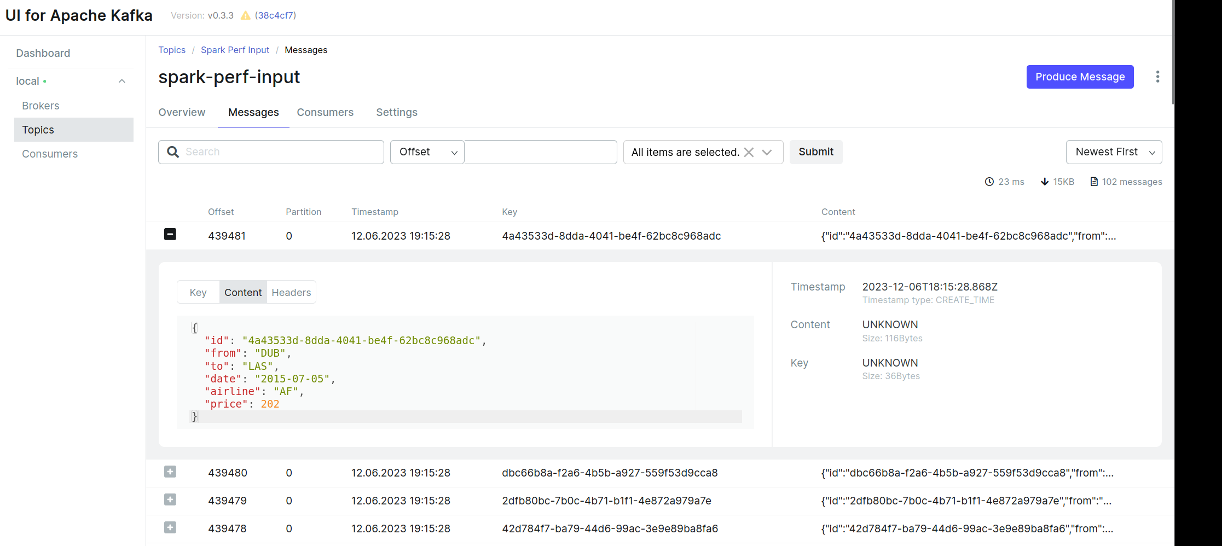1222x546 pixels.
Task: Click the downloaded bytes arrow icon
Action: click(x=1045, y=182)
